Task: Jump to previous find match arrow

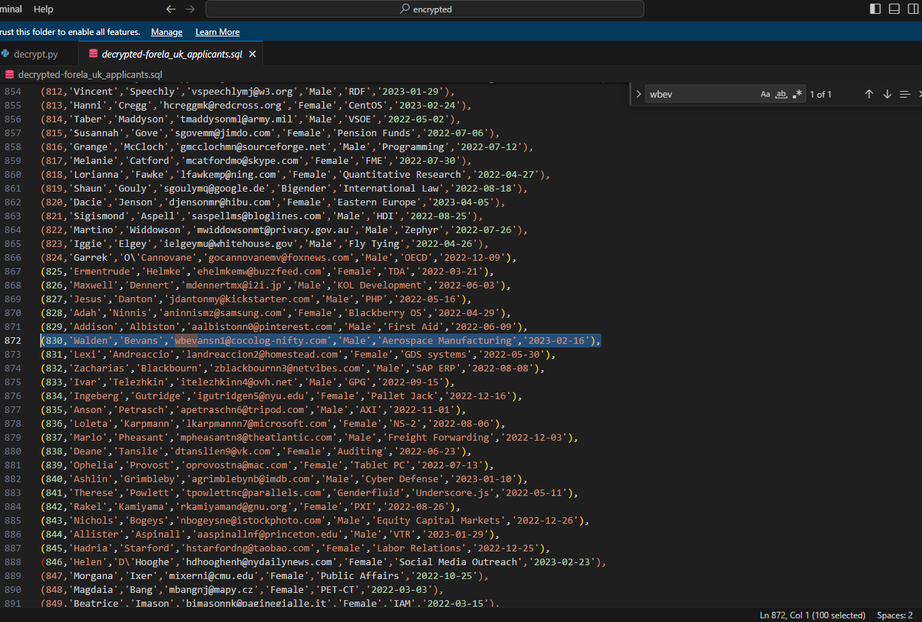Action: (x=869, y=94)
